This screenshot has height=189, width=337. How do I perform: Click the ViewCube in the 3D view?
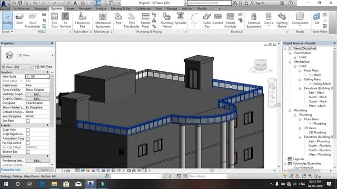[261, 65]
